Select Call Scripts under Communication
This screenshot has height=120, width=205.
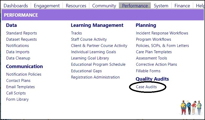pos(16,93)
